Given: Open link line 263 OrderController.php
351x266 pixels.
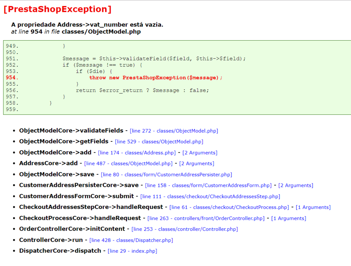Looking at the screenshot, I should click(x=206, y=218).
